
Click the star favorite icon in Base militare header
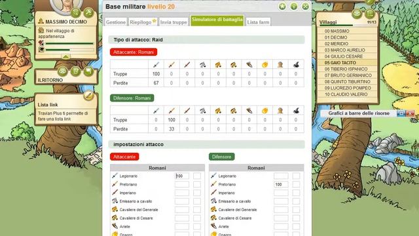point(282,7)
